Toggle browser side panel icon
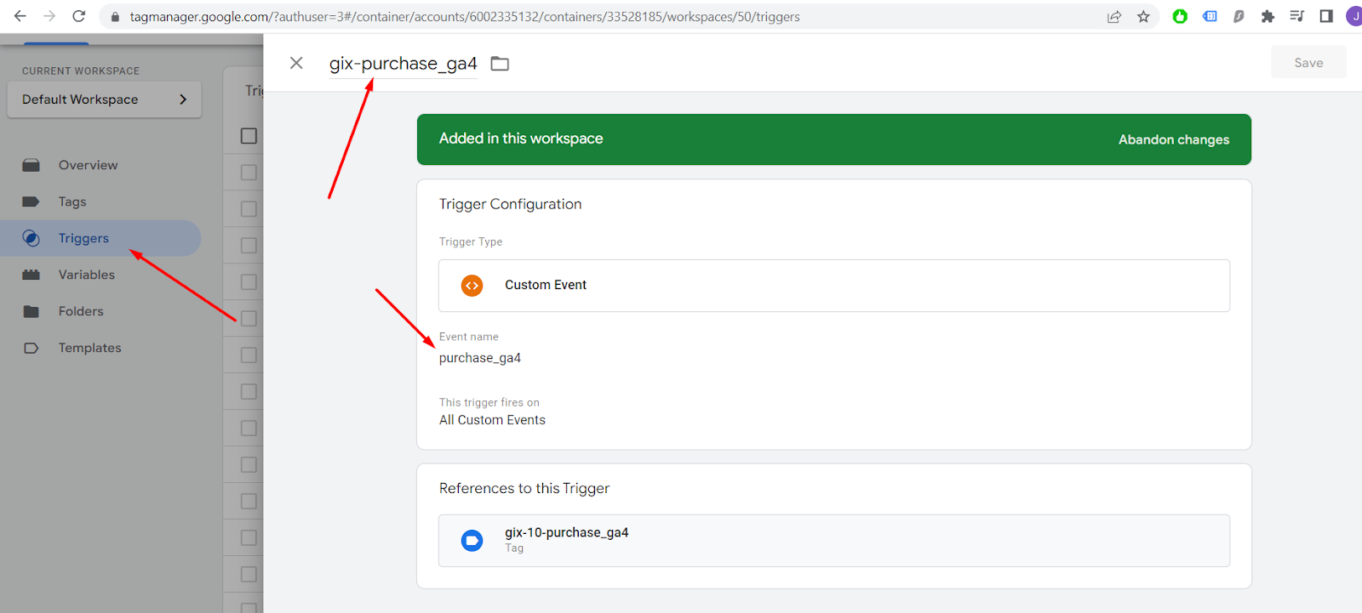Image resolution: width=1362 pixels, height=613 pixels. (x=1326, y=16)
